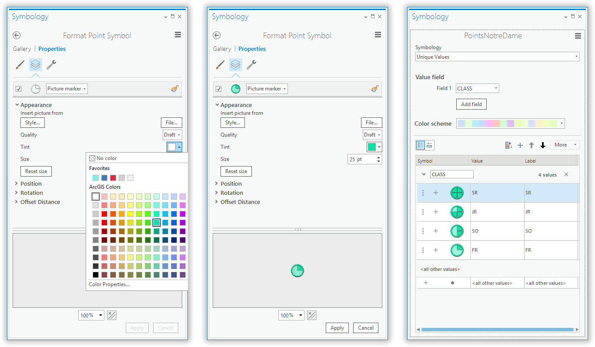The height and width of the screenshot is (347, 595).
Task: Click Reset size in the color-palette pane
Action: coord(36,171)
